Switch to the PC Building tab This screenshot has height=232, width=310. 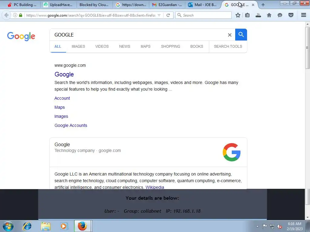pyautogui.click(x=21, y=5)
